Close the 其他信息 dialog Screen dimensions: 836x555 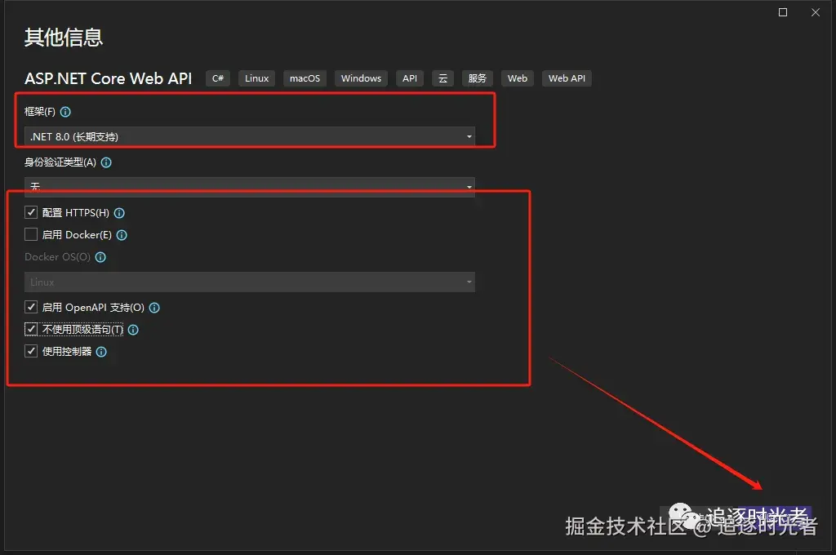coord(816,12)
